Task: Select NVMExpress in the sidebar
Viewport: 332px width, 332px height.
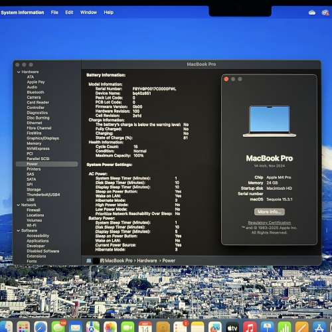Action: point(38,149)
